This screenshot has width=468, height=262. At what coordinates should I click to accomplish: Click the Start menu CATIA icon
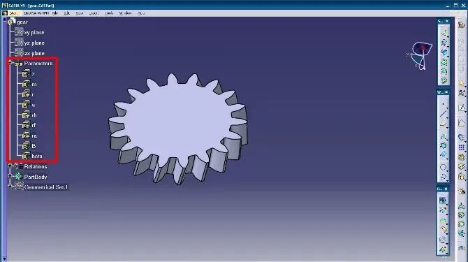(5, 13)
